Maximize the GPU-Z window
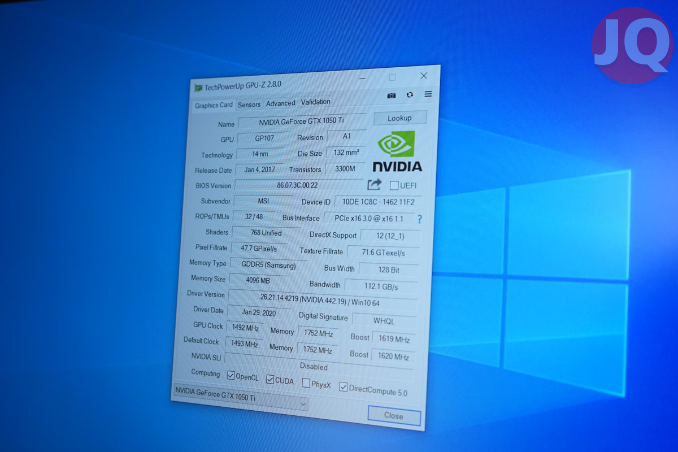 [393, 77]
